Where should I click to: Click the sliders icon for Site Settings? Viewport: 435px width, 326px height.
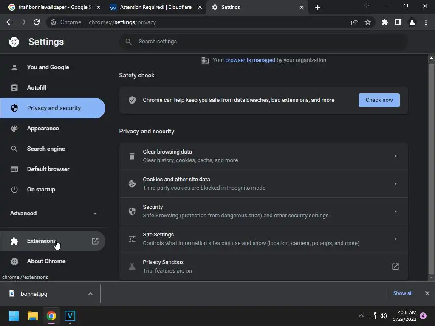pyautogui.click(x=132, y=239)
